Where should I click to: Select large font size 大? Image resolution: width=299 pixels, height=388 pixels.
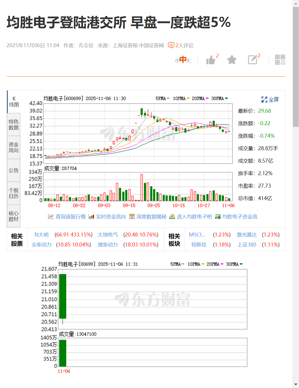(189, 60)
